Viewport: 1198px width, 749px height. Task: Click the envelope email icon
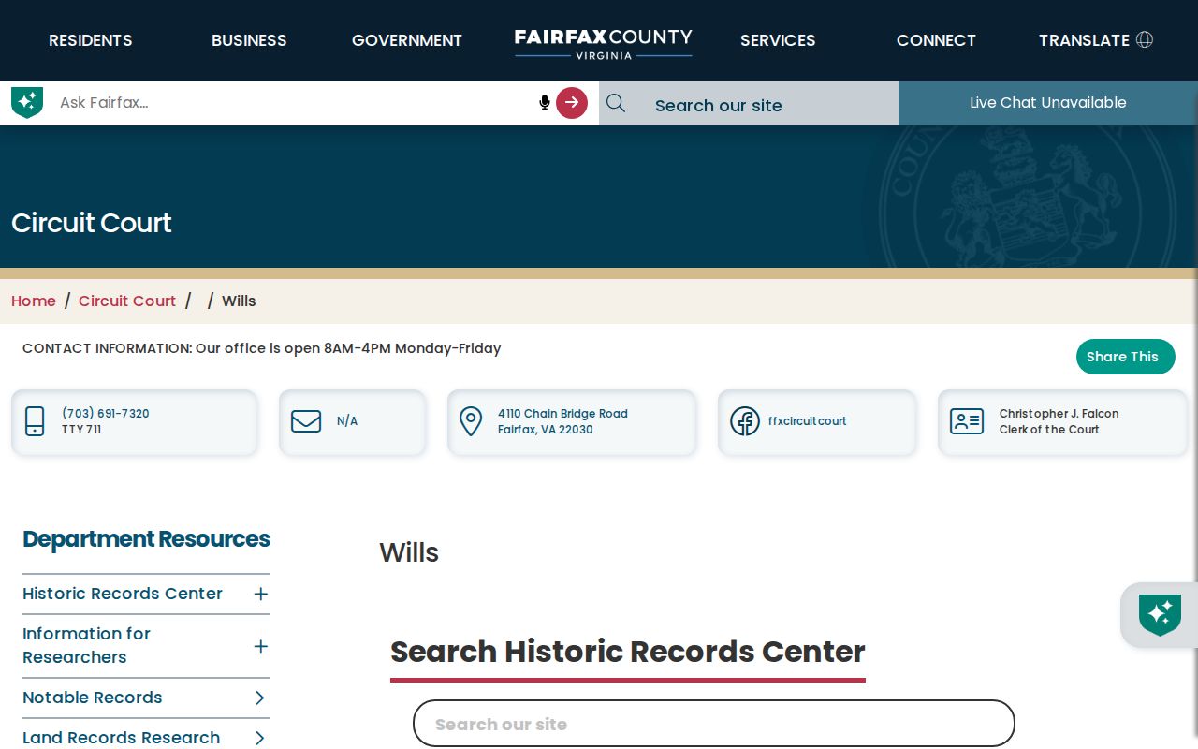[306, 421]
